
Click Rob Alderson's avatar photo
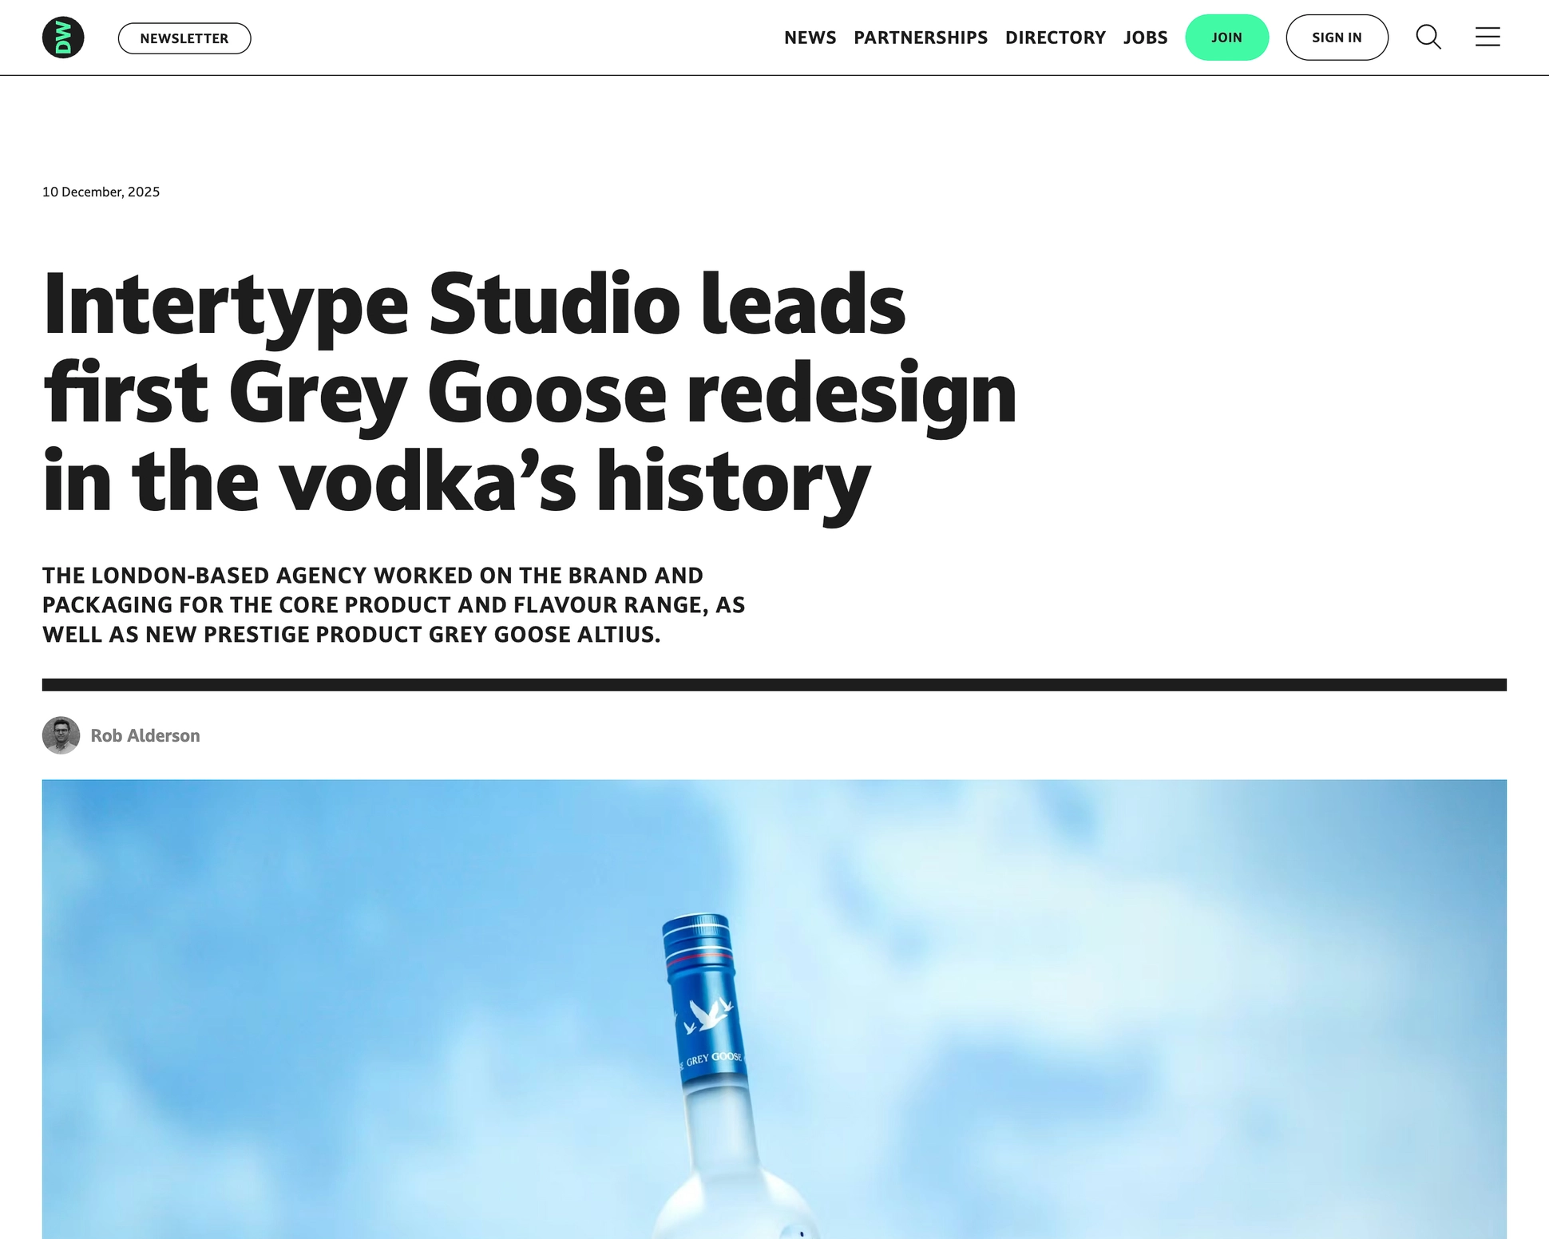[x=61, y=735]
